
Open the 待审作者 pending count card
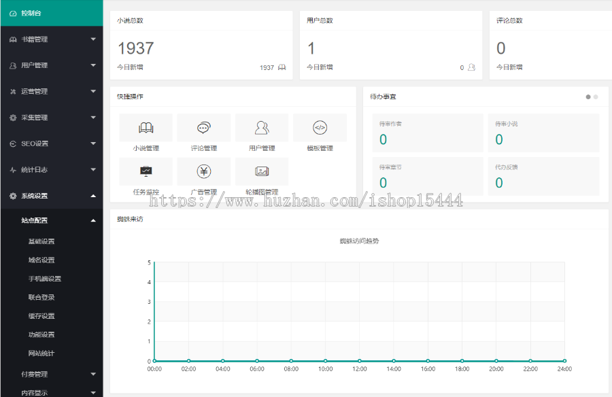click(x=428, y=133)
